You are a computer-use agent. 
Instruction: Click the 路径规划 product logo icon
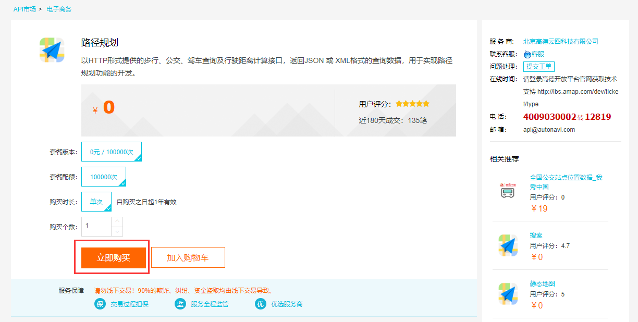tap(52, 50)
